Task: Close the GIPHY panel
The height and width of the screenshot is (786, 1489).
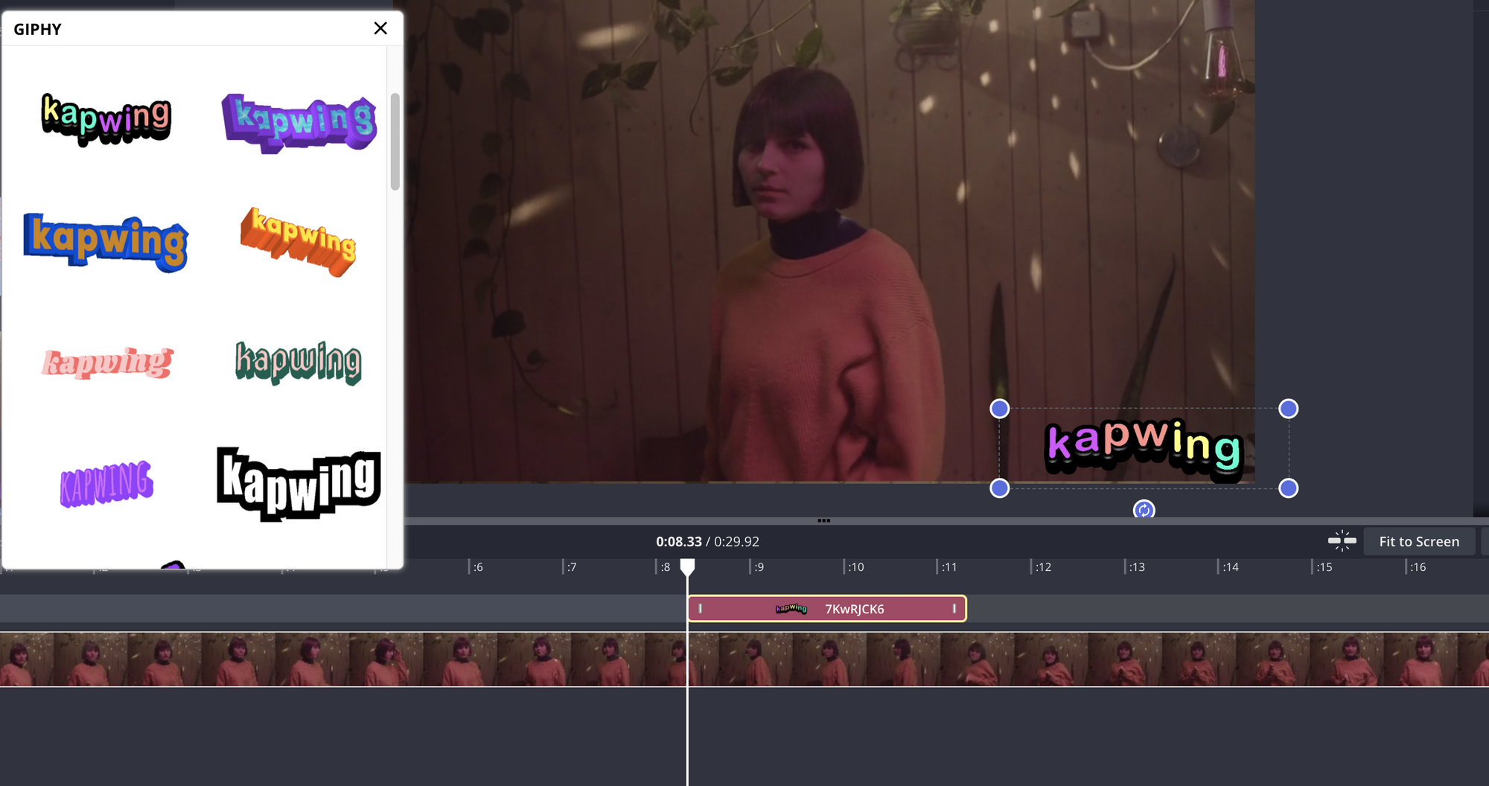Action: coord(380,28)
